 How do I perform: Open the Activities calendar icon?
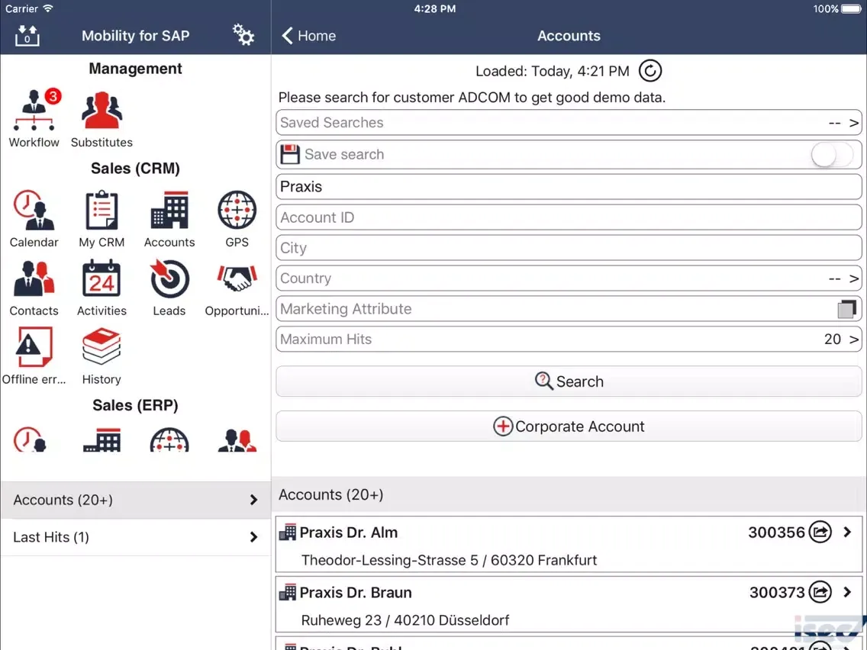point(102,278)
